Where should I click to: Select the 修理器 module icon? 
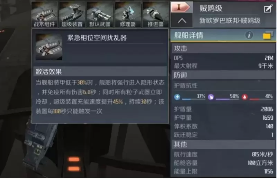128,14
